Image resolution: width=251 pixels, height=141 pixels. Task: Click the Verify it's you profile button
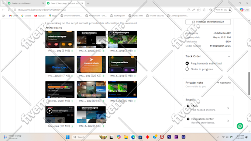[x=223, y=10]
